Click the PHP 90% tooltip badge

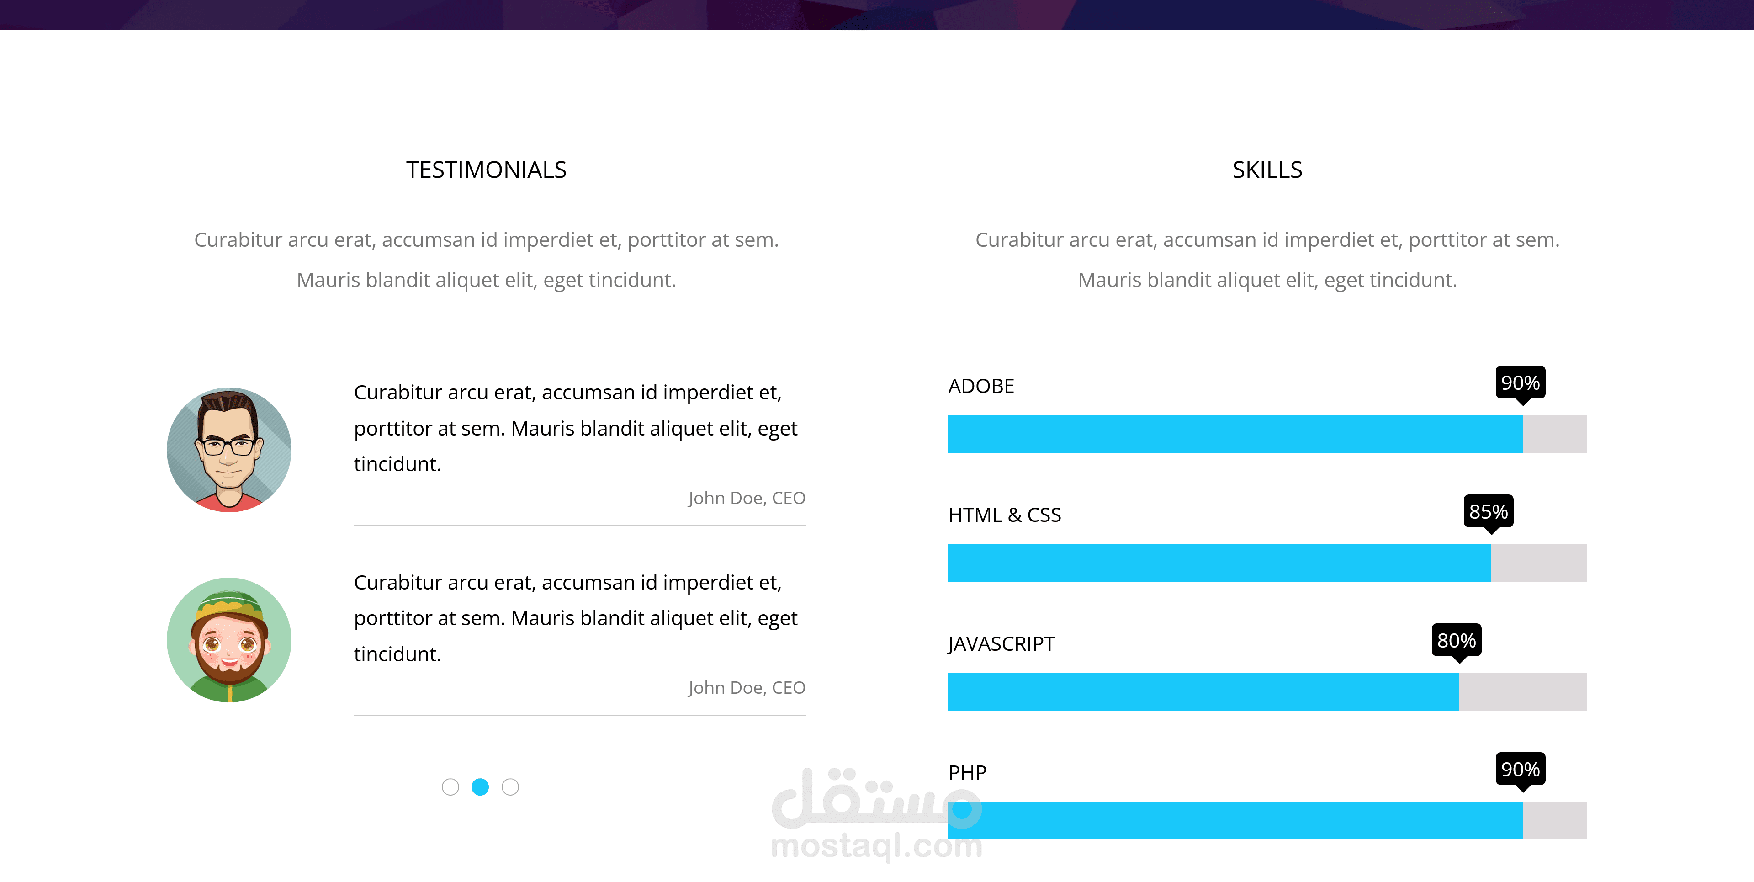(1520, 769)
